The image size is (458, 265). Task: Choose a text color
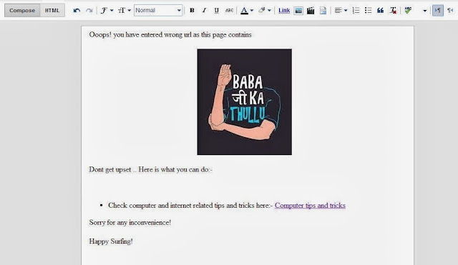coord(247,11)
